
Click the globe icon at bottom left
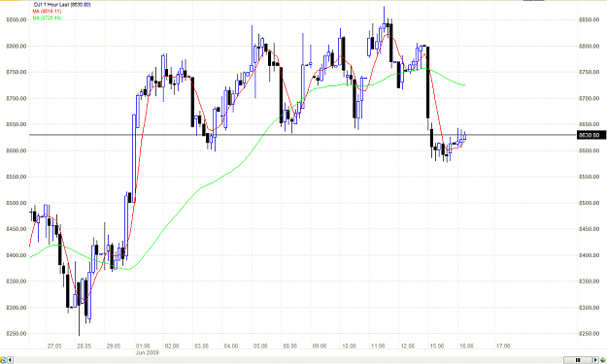[3, 360]
